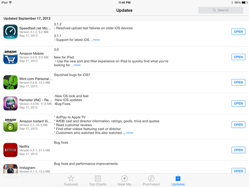This screenshot has width=249, height=187.
Task: Tap the Amazon Mobile app title
Action: 31,53
